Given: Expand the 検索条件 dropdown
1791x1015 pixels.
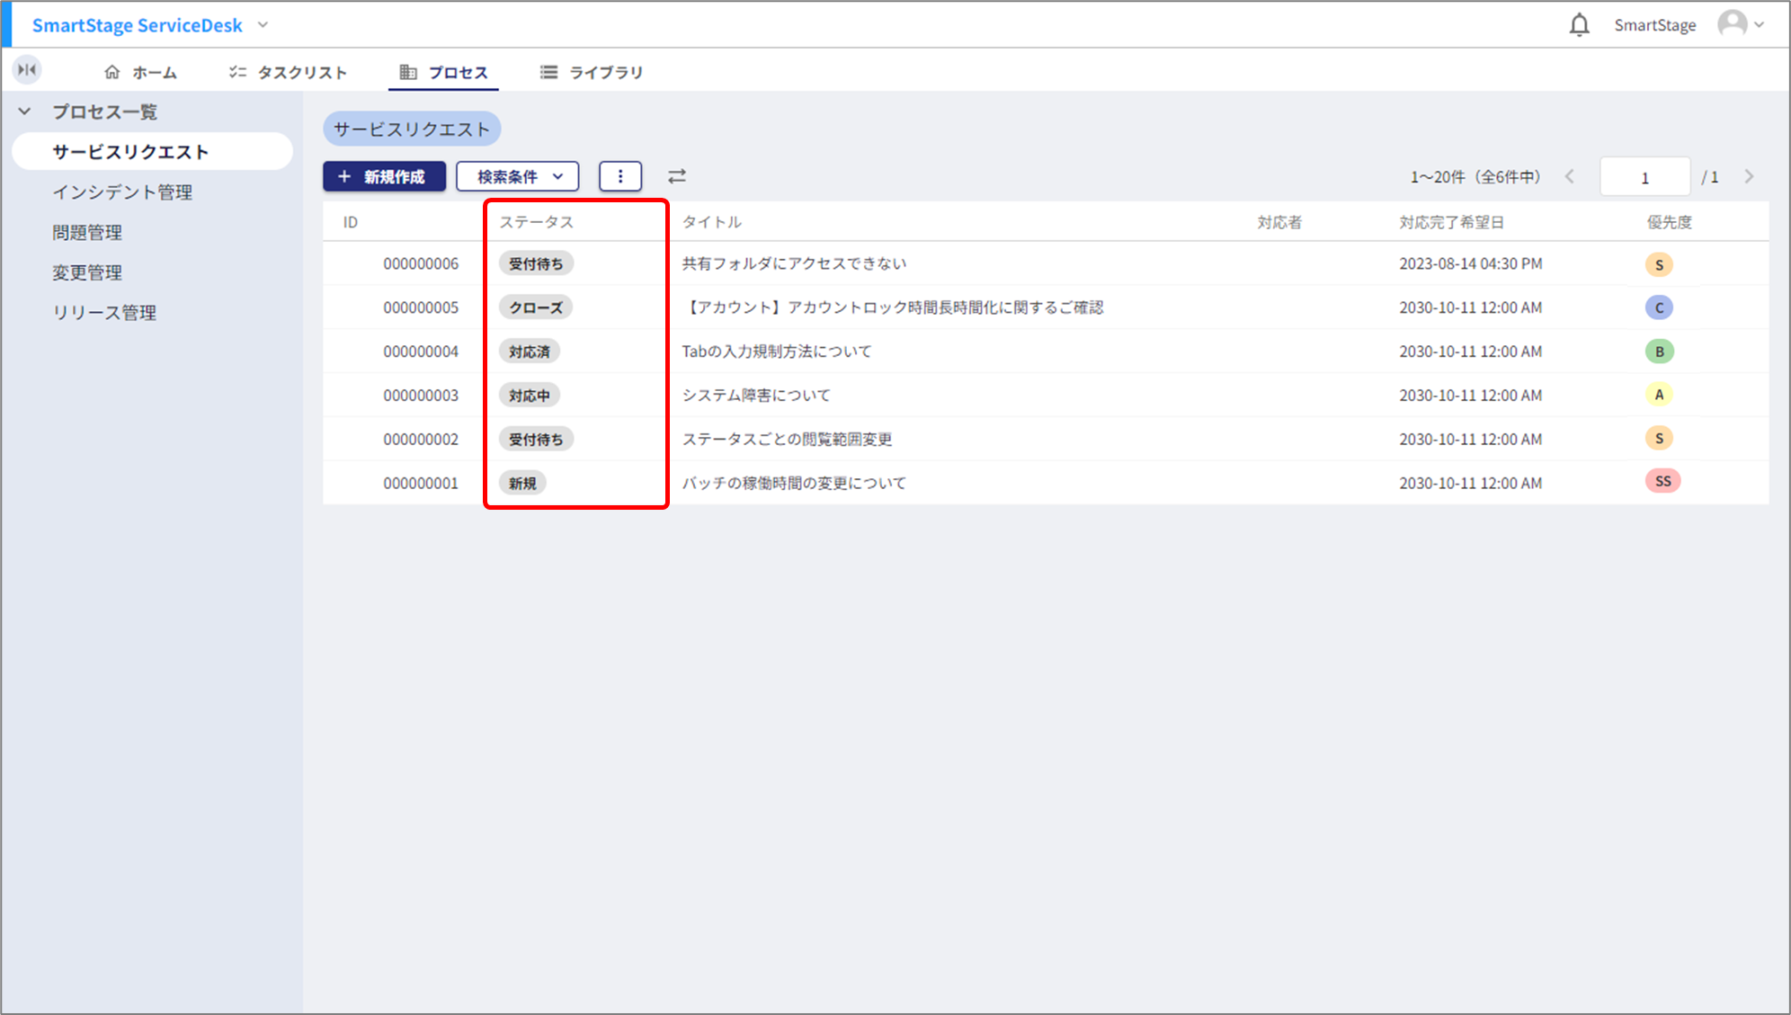Looking at the screenshot, I should pos(518,176).
